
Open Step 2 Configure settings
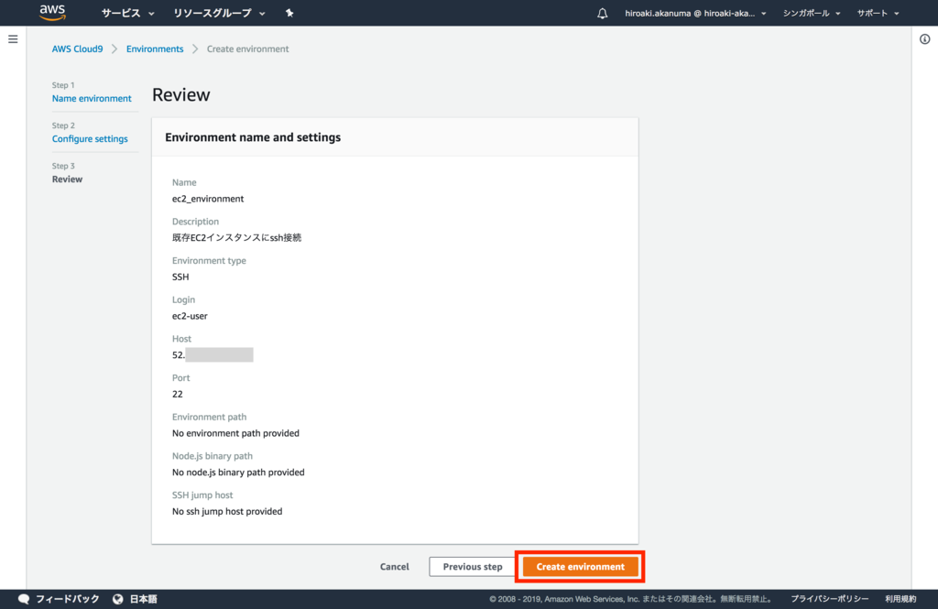pos(90,139)
